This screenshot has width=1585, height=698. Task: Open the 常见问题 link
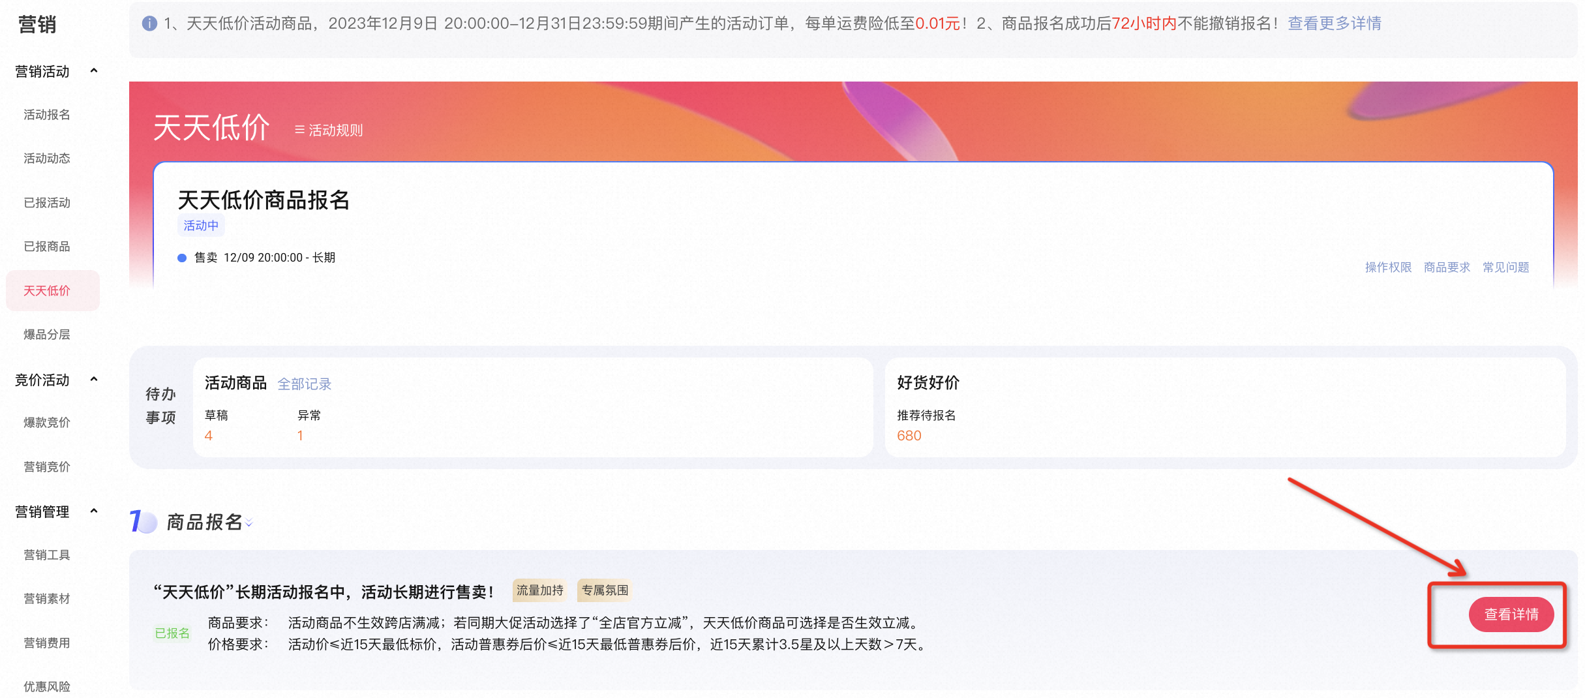click(x=1505, y=267)
